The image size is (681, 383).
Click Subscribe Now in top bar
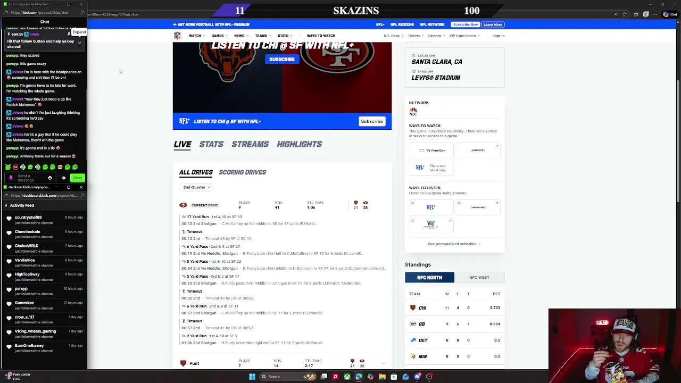466,24
